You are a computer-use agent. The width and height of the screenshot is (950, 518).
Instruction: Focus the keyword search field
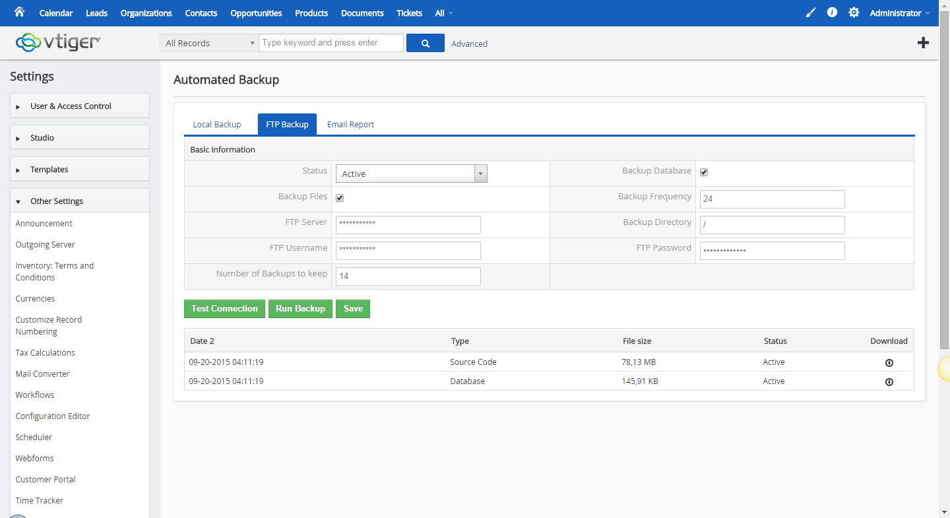[331, 43]
